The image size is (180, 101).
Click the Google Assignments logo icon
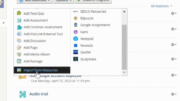tap(76, 25)
